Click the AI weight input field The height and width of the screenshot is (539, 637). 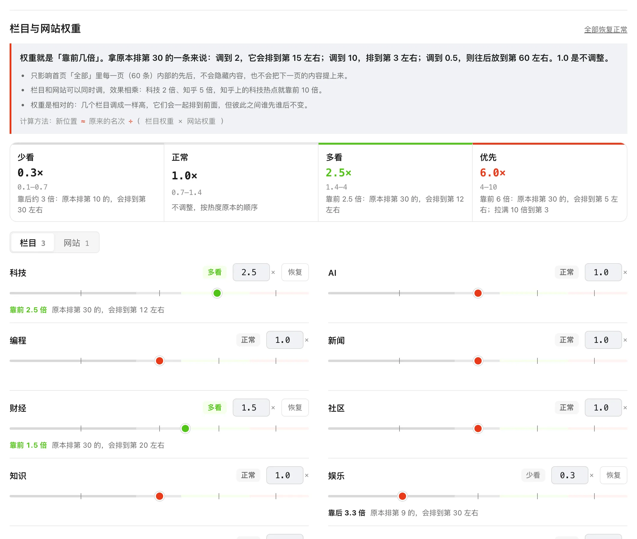click(603, 272)
